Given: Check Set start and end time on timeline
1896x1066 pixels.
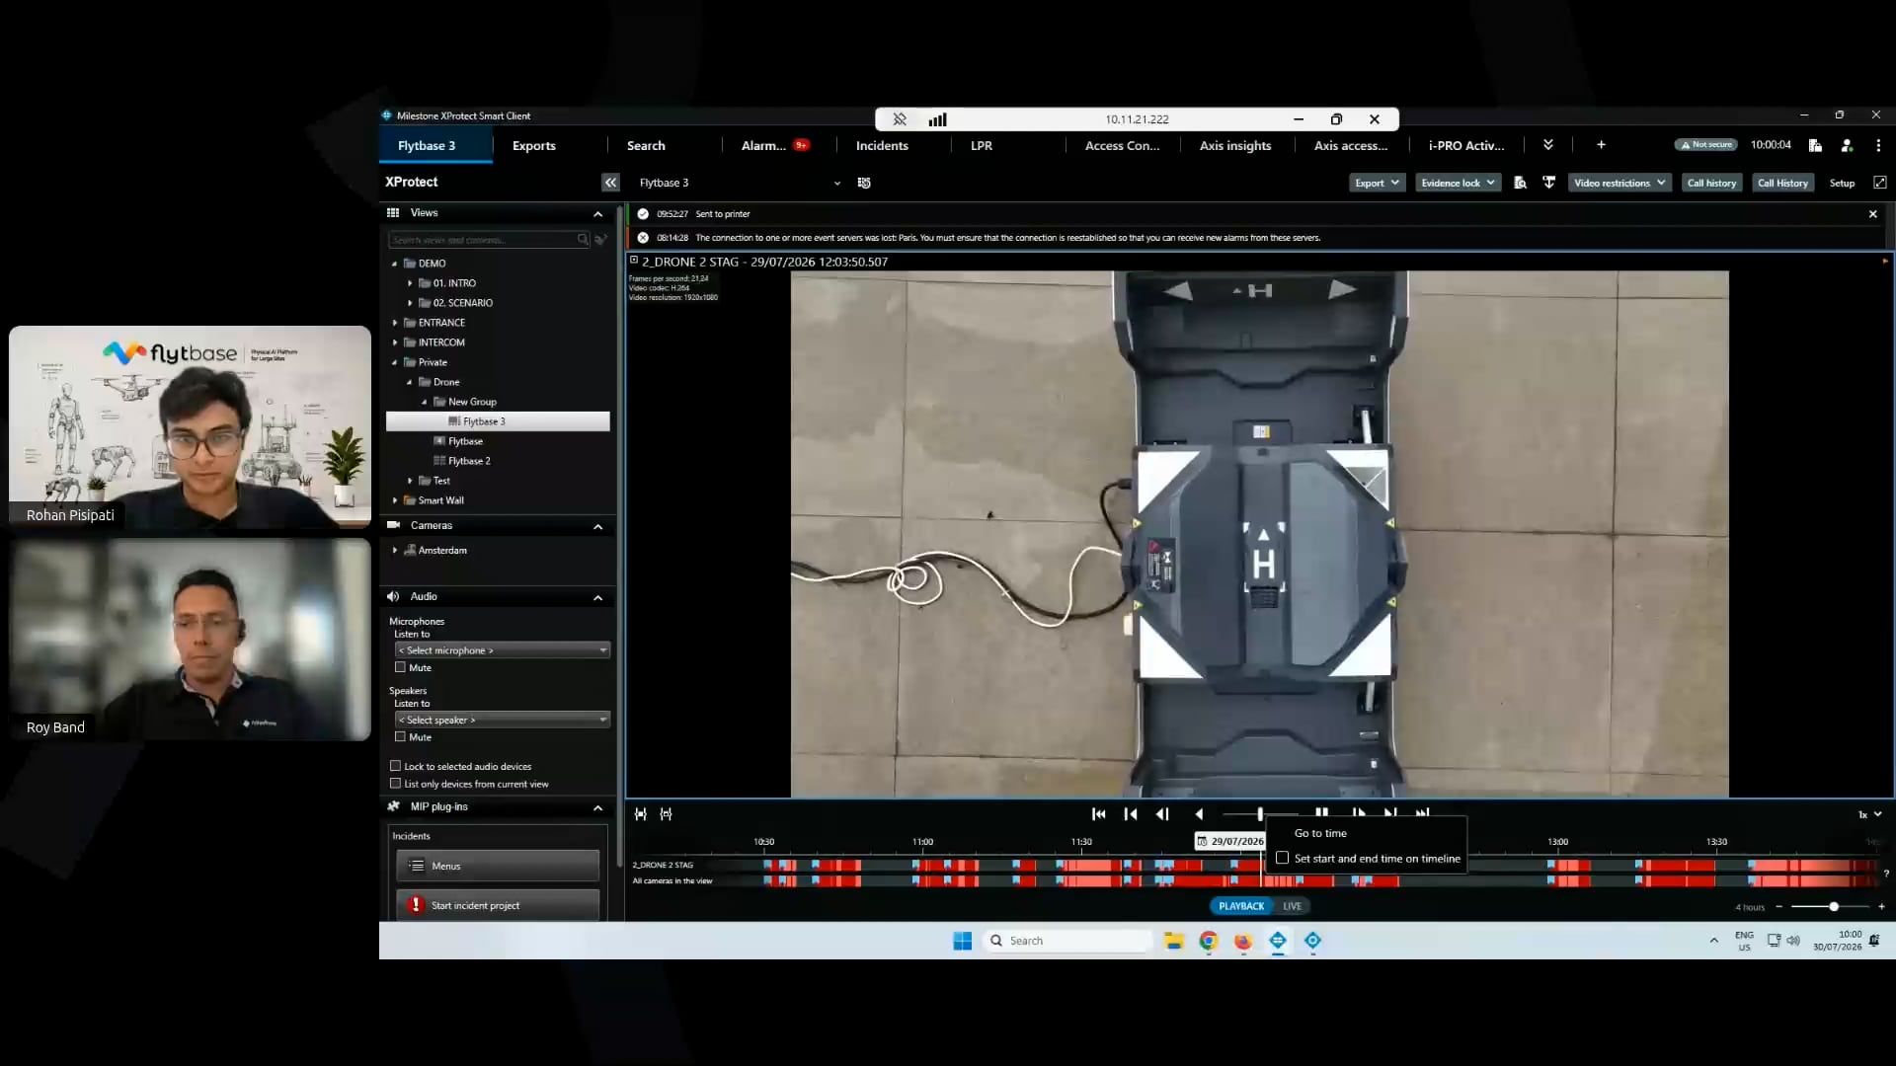Looking at the screenshot, I should pos(1282,858).
